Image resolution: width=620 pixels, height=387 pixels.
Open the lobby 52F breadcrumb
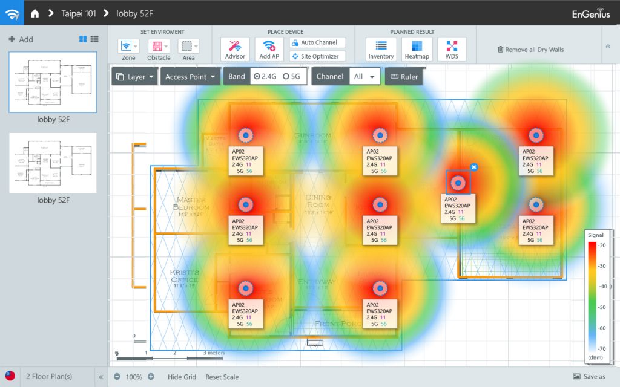click(134, 13)
